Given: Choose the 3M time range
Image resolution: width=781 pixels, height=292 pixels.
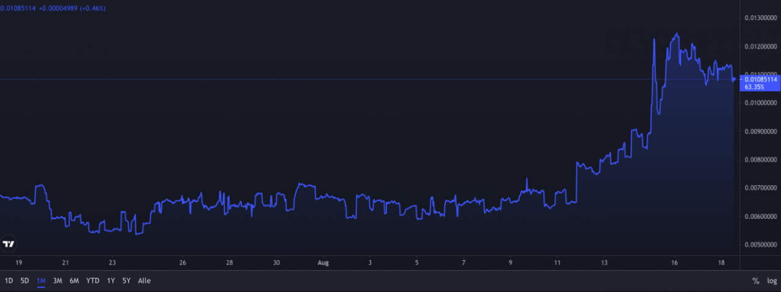Looking at the screenshot, I should pos(58,281).
